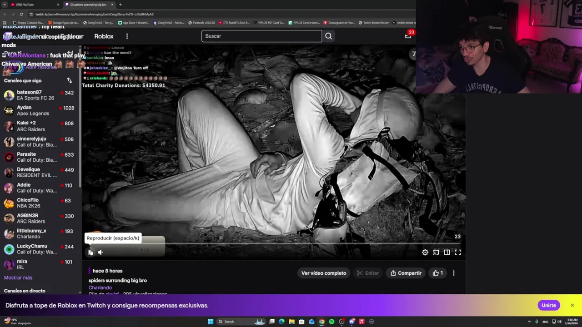The height and width of the screenshot is (327, 582).
Task: Click Aydan's avatar icon
Action: tap(9, 110)
